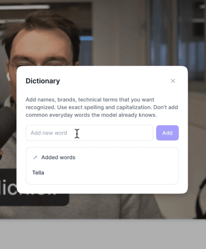Image resolution: width=206 pixels, height=249 pixels.
Task: Focus the Add new word field
Action: coord(89,133)
